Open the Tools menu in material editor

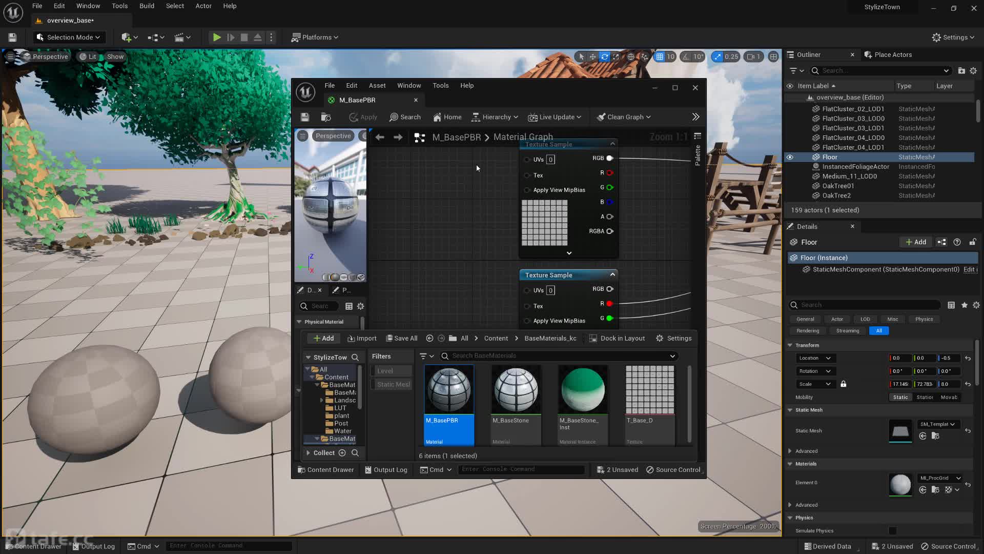(x=440, y=86)
